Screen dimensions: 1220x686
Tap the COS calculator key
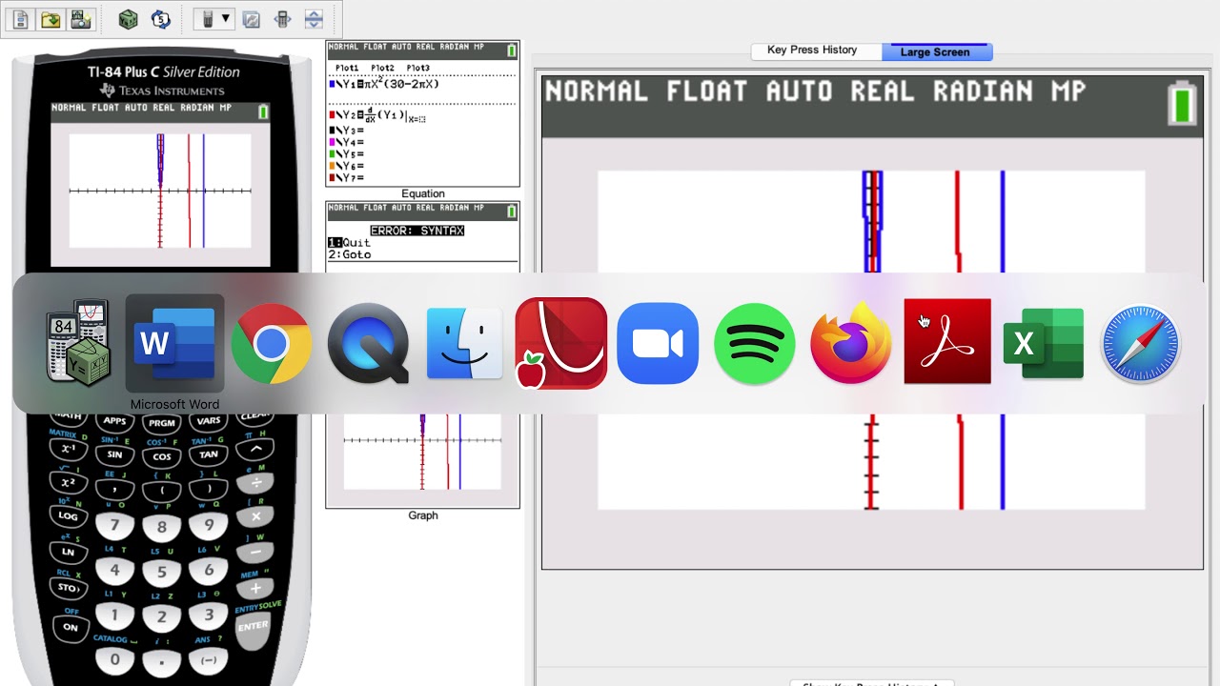(162, 457)
